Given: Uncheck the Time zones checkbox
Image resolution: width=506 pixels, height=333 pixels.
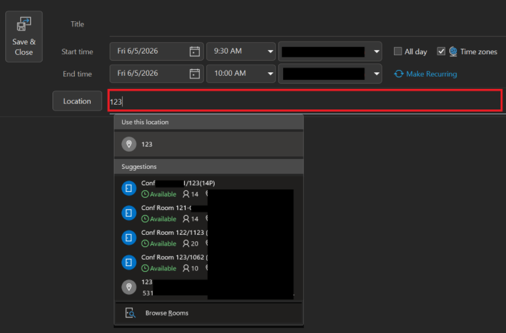Looking at the screenshot, I should point(441,51).
